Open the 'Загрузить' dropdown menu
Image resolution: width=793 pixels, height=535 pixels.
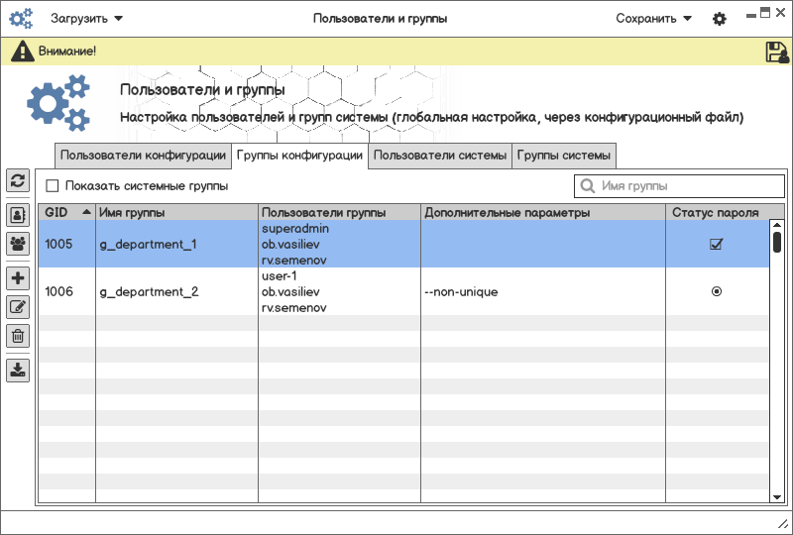[87, 19]
